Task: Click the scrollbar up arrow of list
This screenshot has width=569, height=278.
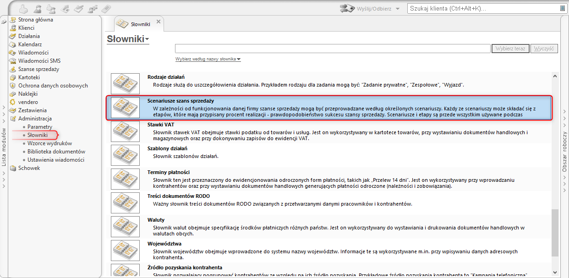Action: (x=555, y=76)
